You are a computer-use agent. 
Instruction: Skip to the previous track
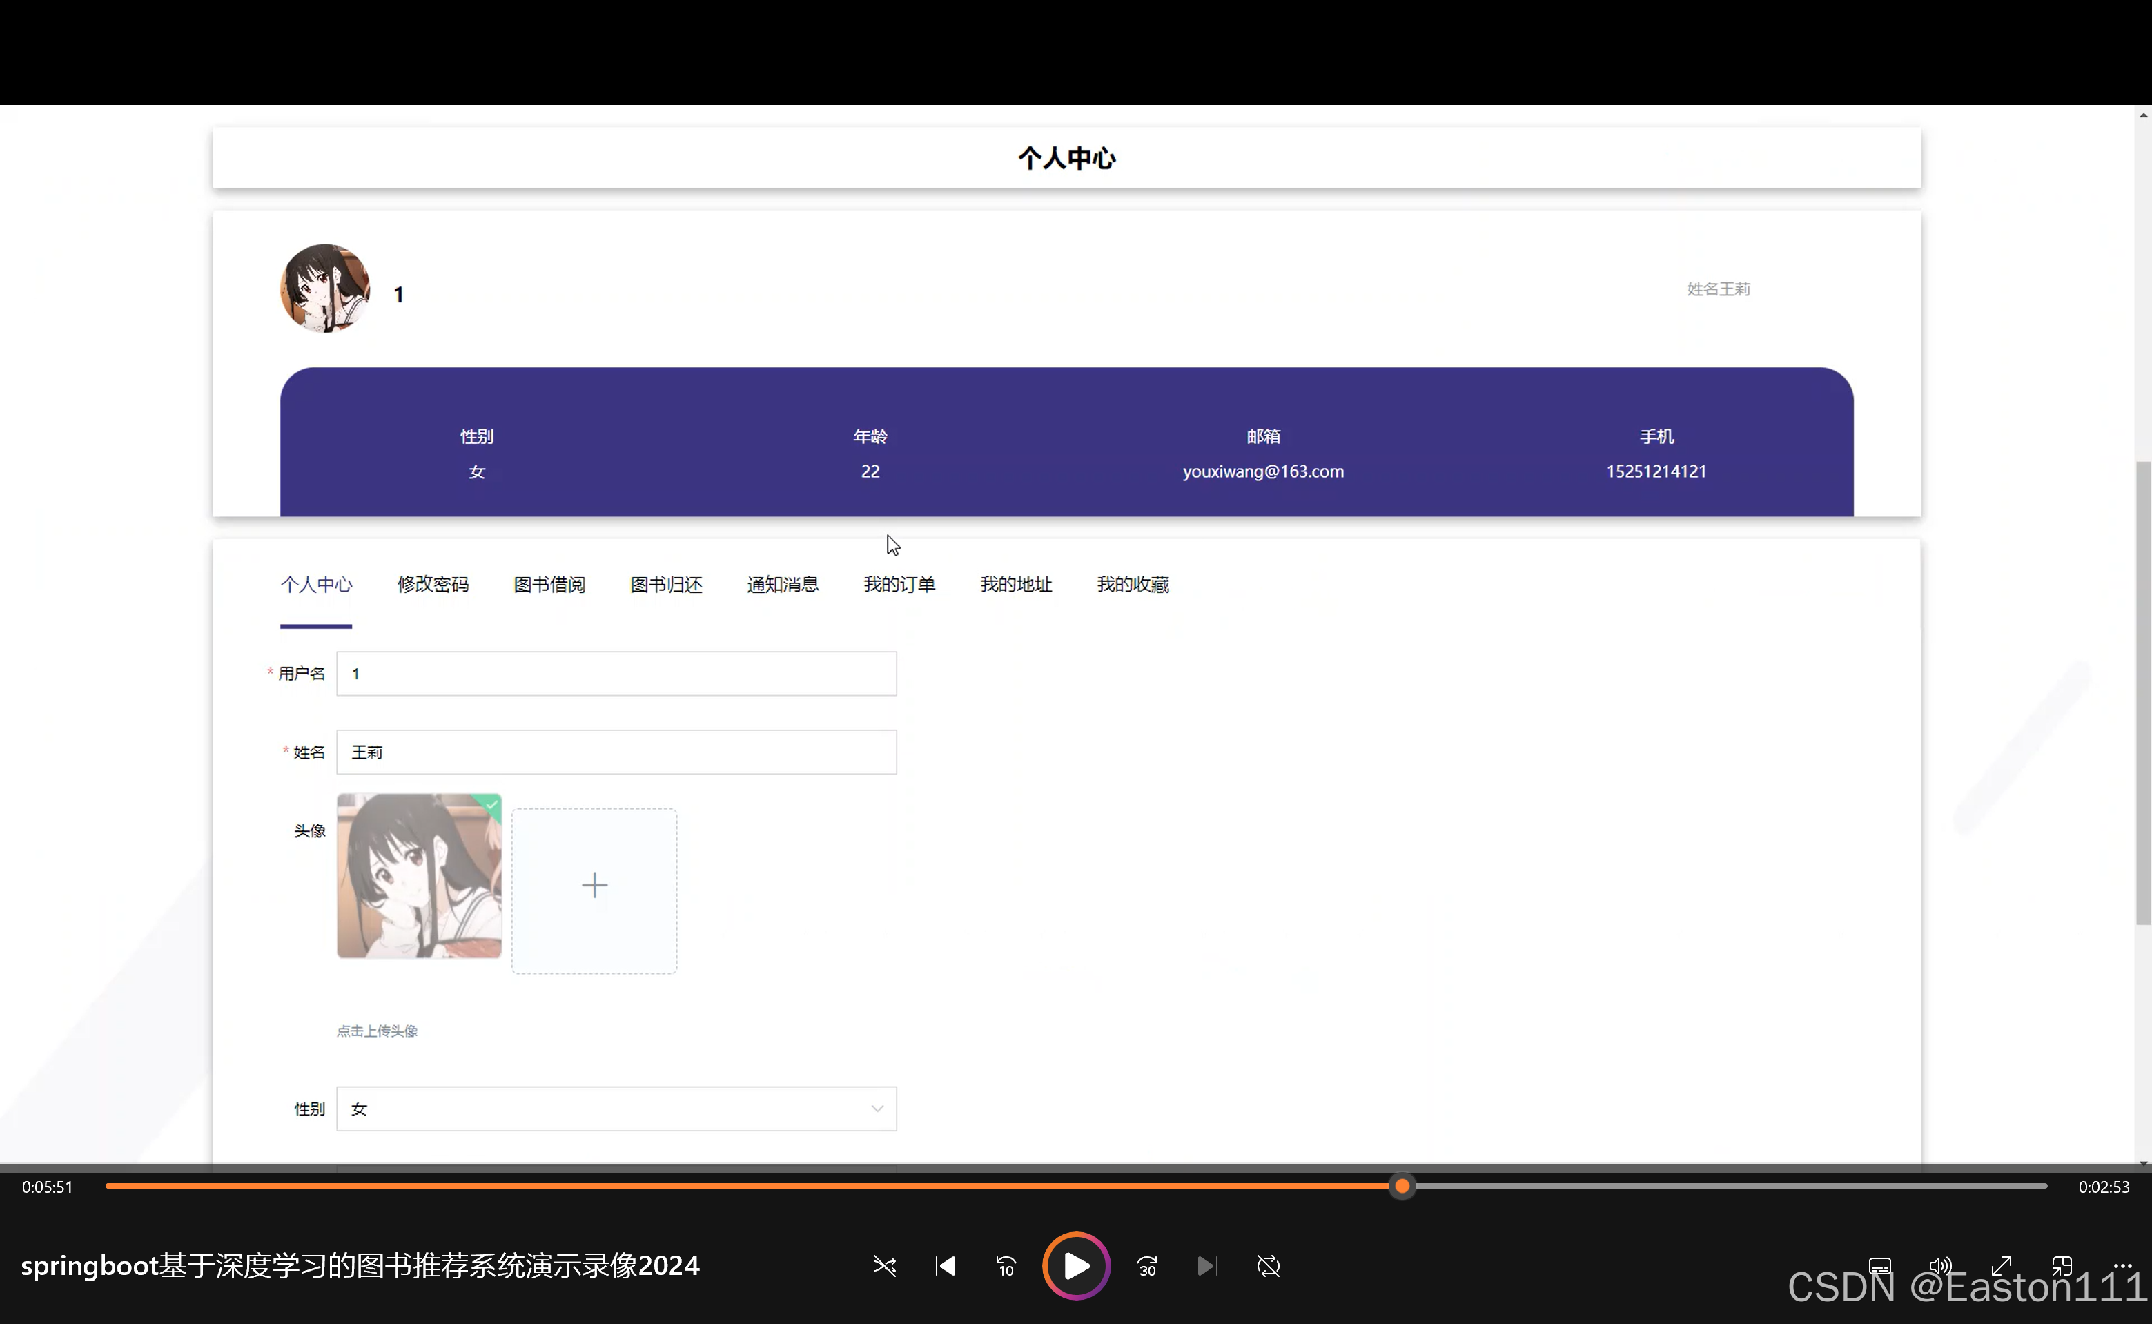(x=946, y=1266)
